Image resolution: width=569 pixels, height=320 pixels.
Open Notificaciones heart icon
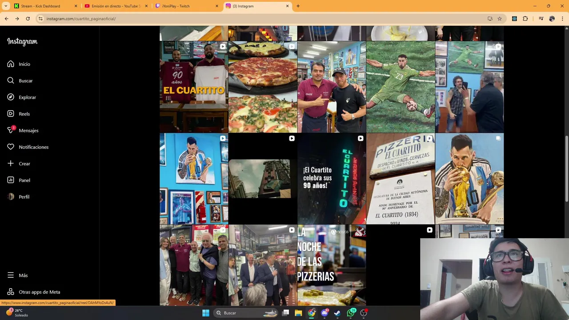[11, 147]
